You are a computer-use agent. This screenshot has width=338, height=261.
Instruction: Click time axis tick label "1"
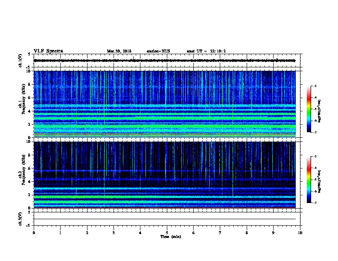[60, 233]
